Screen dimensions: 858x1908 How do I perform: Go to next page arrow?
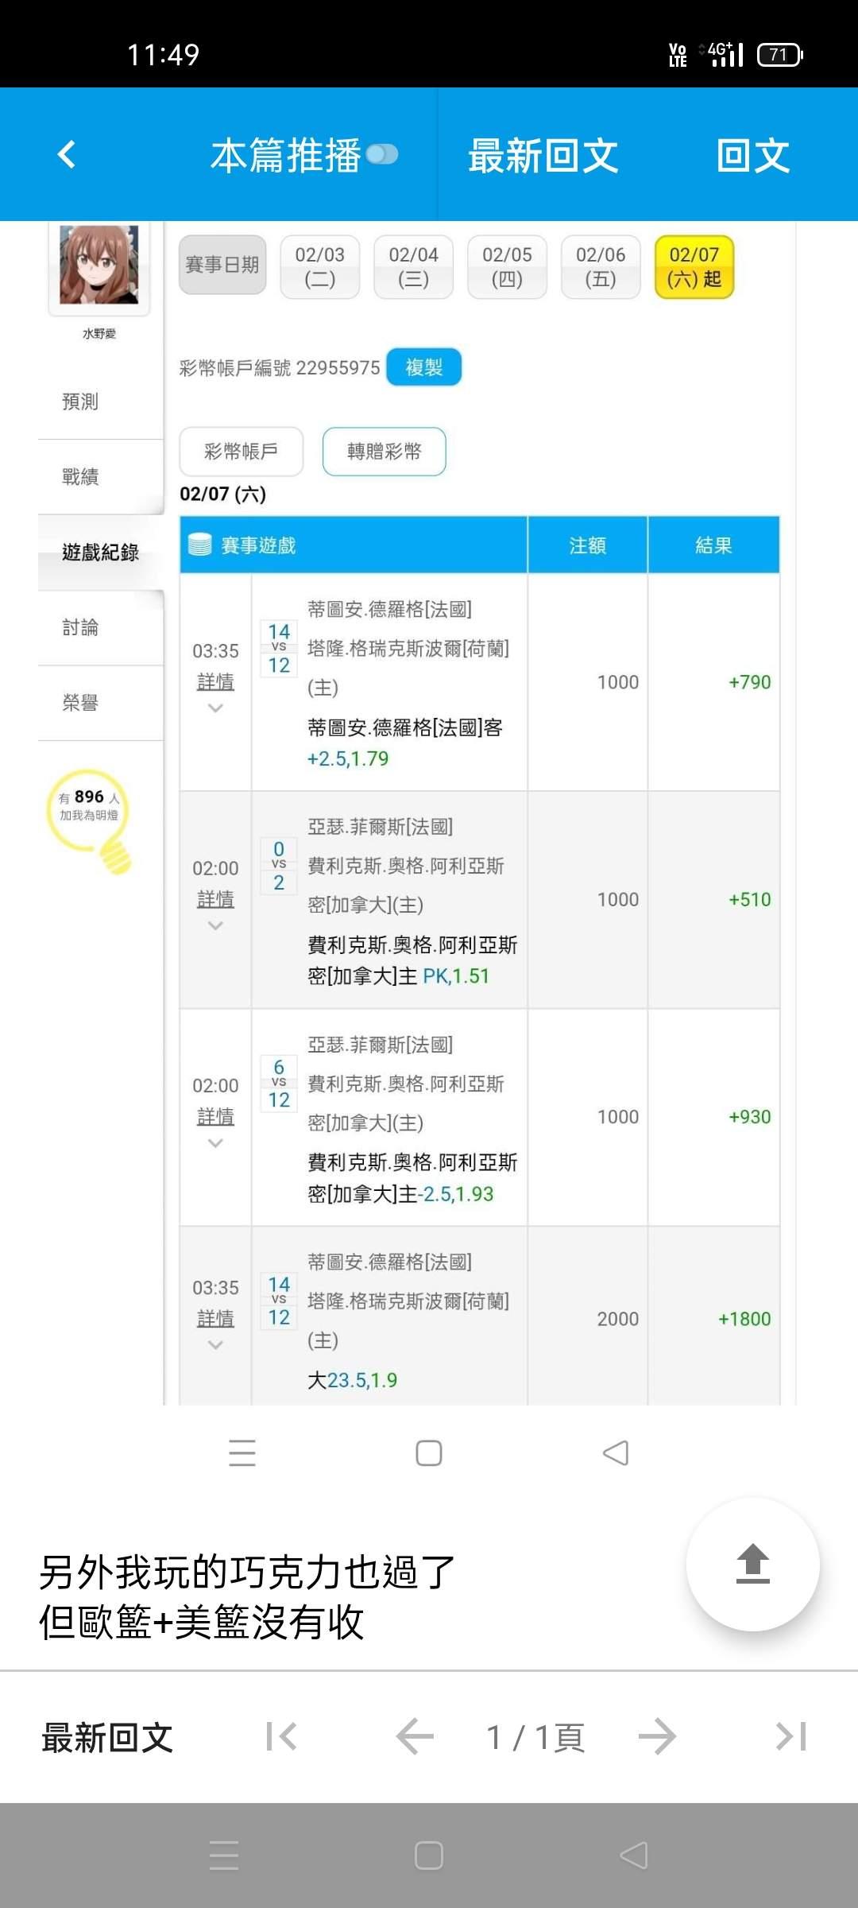pos(657,1737)
